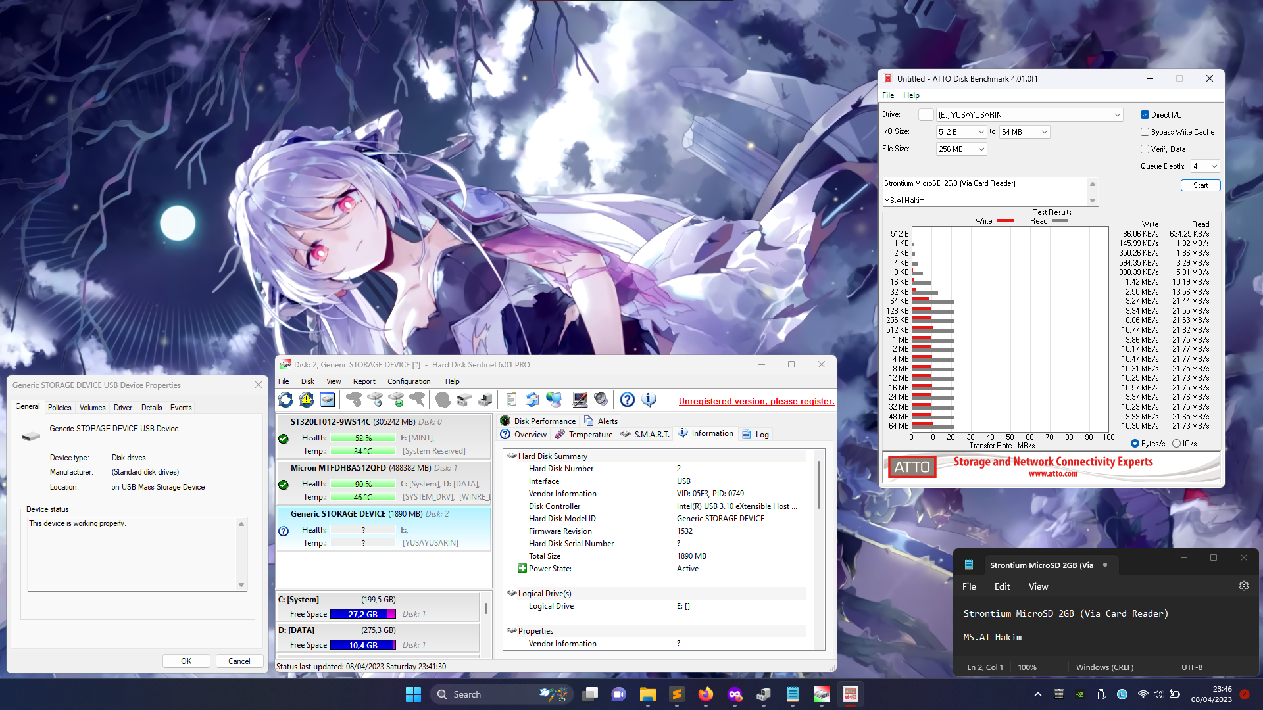
Task: Open the ATTO Help menu
Action: [x=911, y=95]
